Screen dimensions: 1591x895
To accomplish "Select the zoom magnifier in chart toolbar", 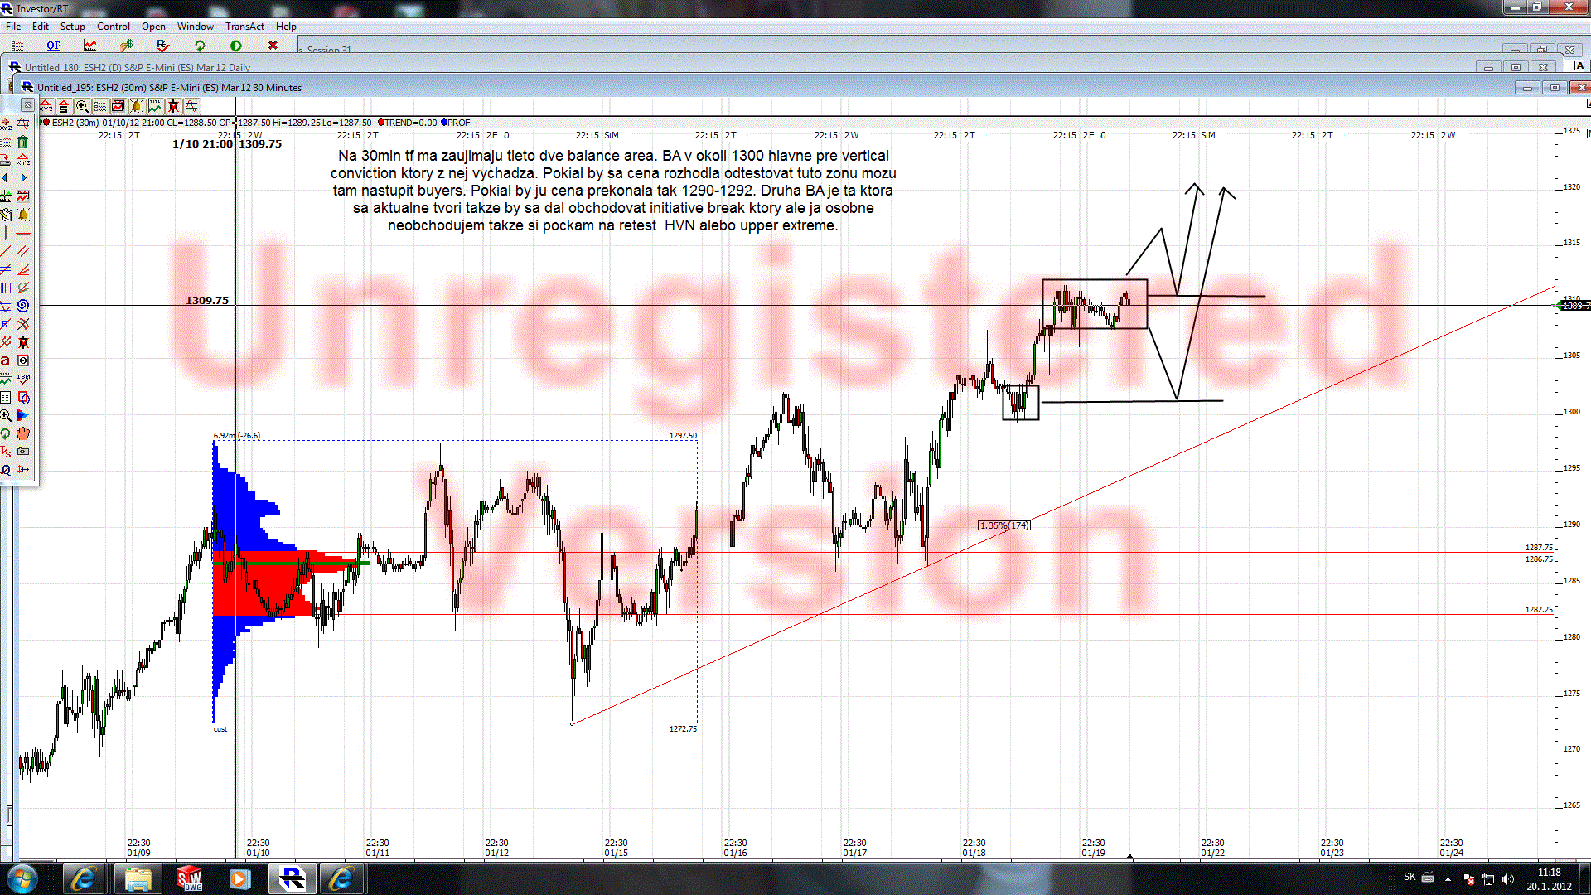I will coord(82,106).
